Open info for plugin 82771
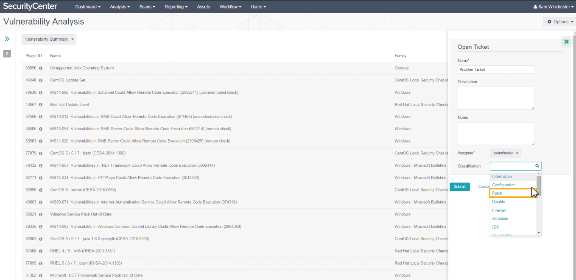 pyautogui.click(x=41, y=178)
